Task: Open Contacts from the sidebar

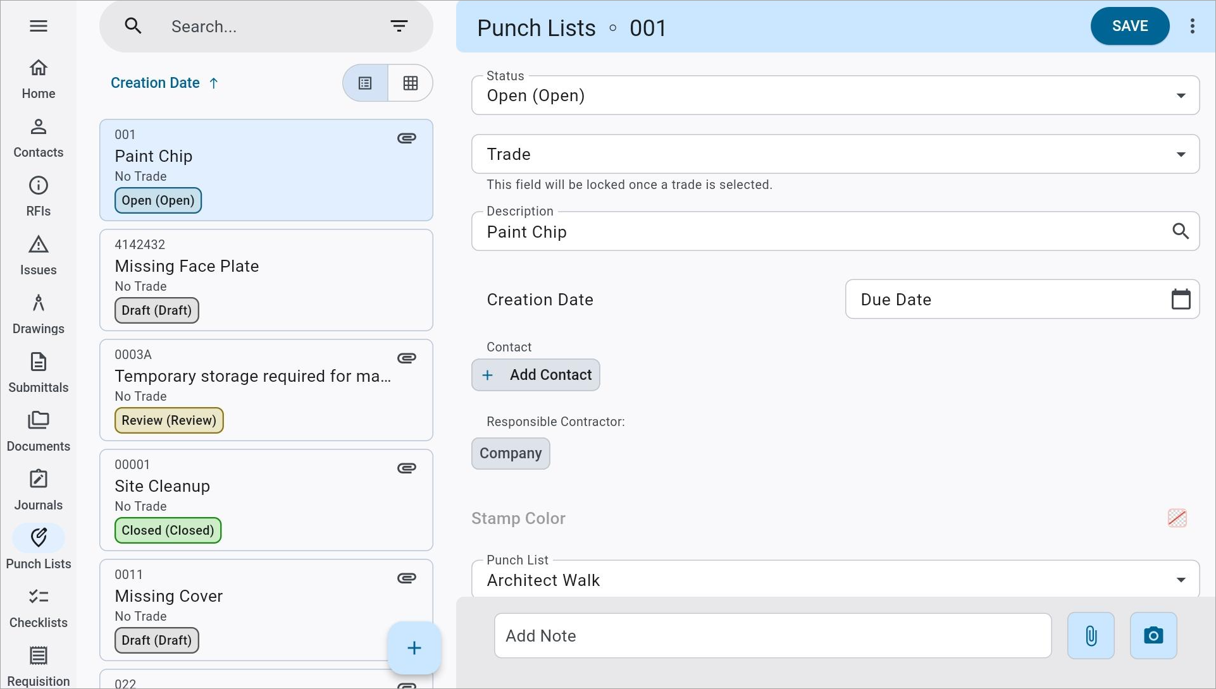Action: [x=39, y=138]
